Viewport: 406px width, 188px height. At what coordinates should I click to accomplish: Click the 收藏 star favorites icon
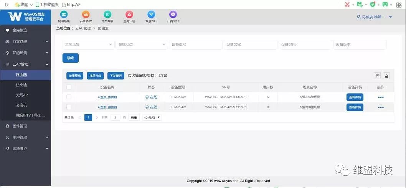[17, 5]
